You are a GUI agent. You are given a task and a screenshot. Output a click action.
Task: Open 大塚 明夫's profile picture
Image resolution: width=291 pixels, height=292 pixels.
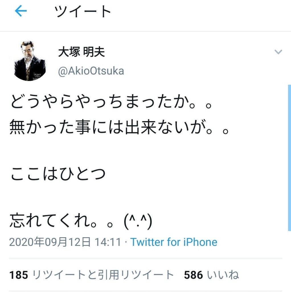pos(30,61)
